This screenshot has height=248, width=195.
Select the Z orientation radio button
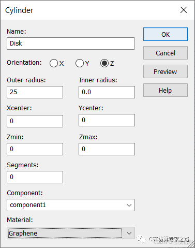104,63
